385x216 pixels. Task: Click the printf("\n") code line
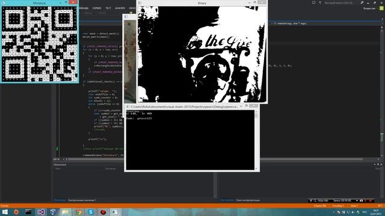coord(97,139)
